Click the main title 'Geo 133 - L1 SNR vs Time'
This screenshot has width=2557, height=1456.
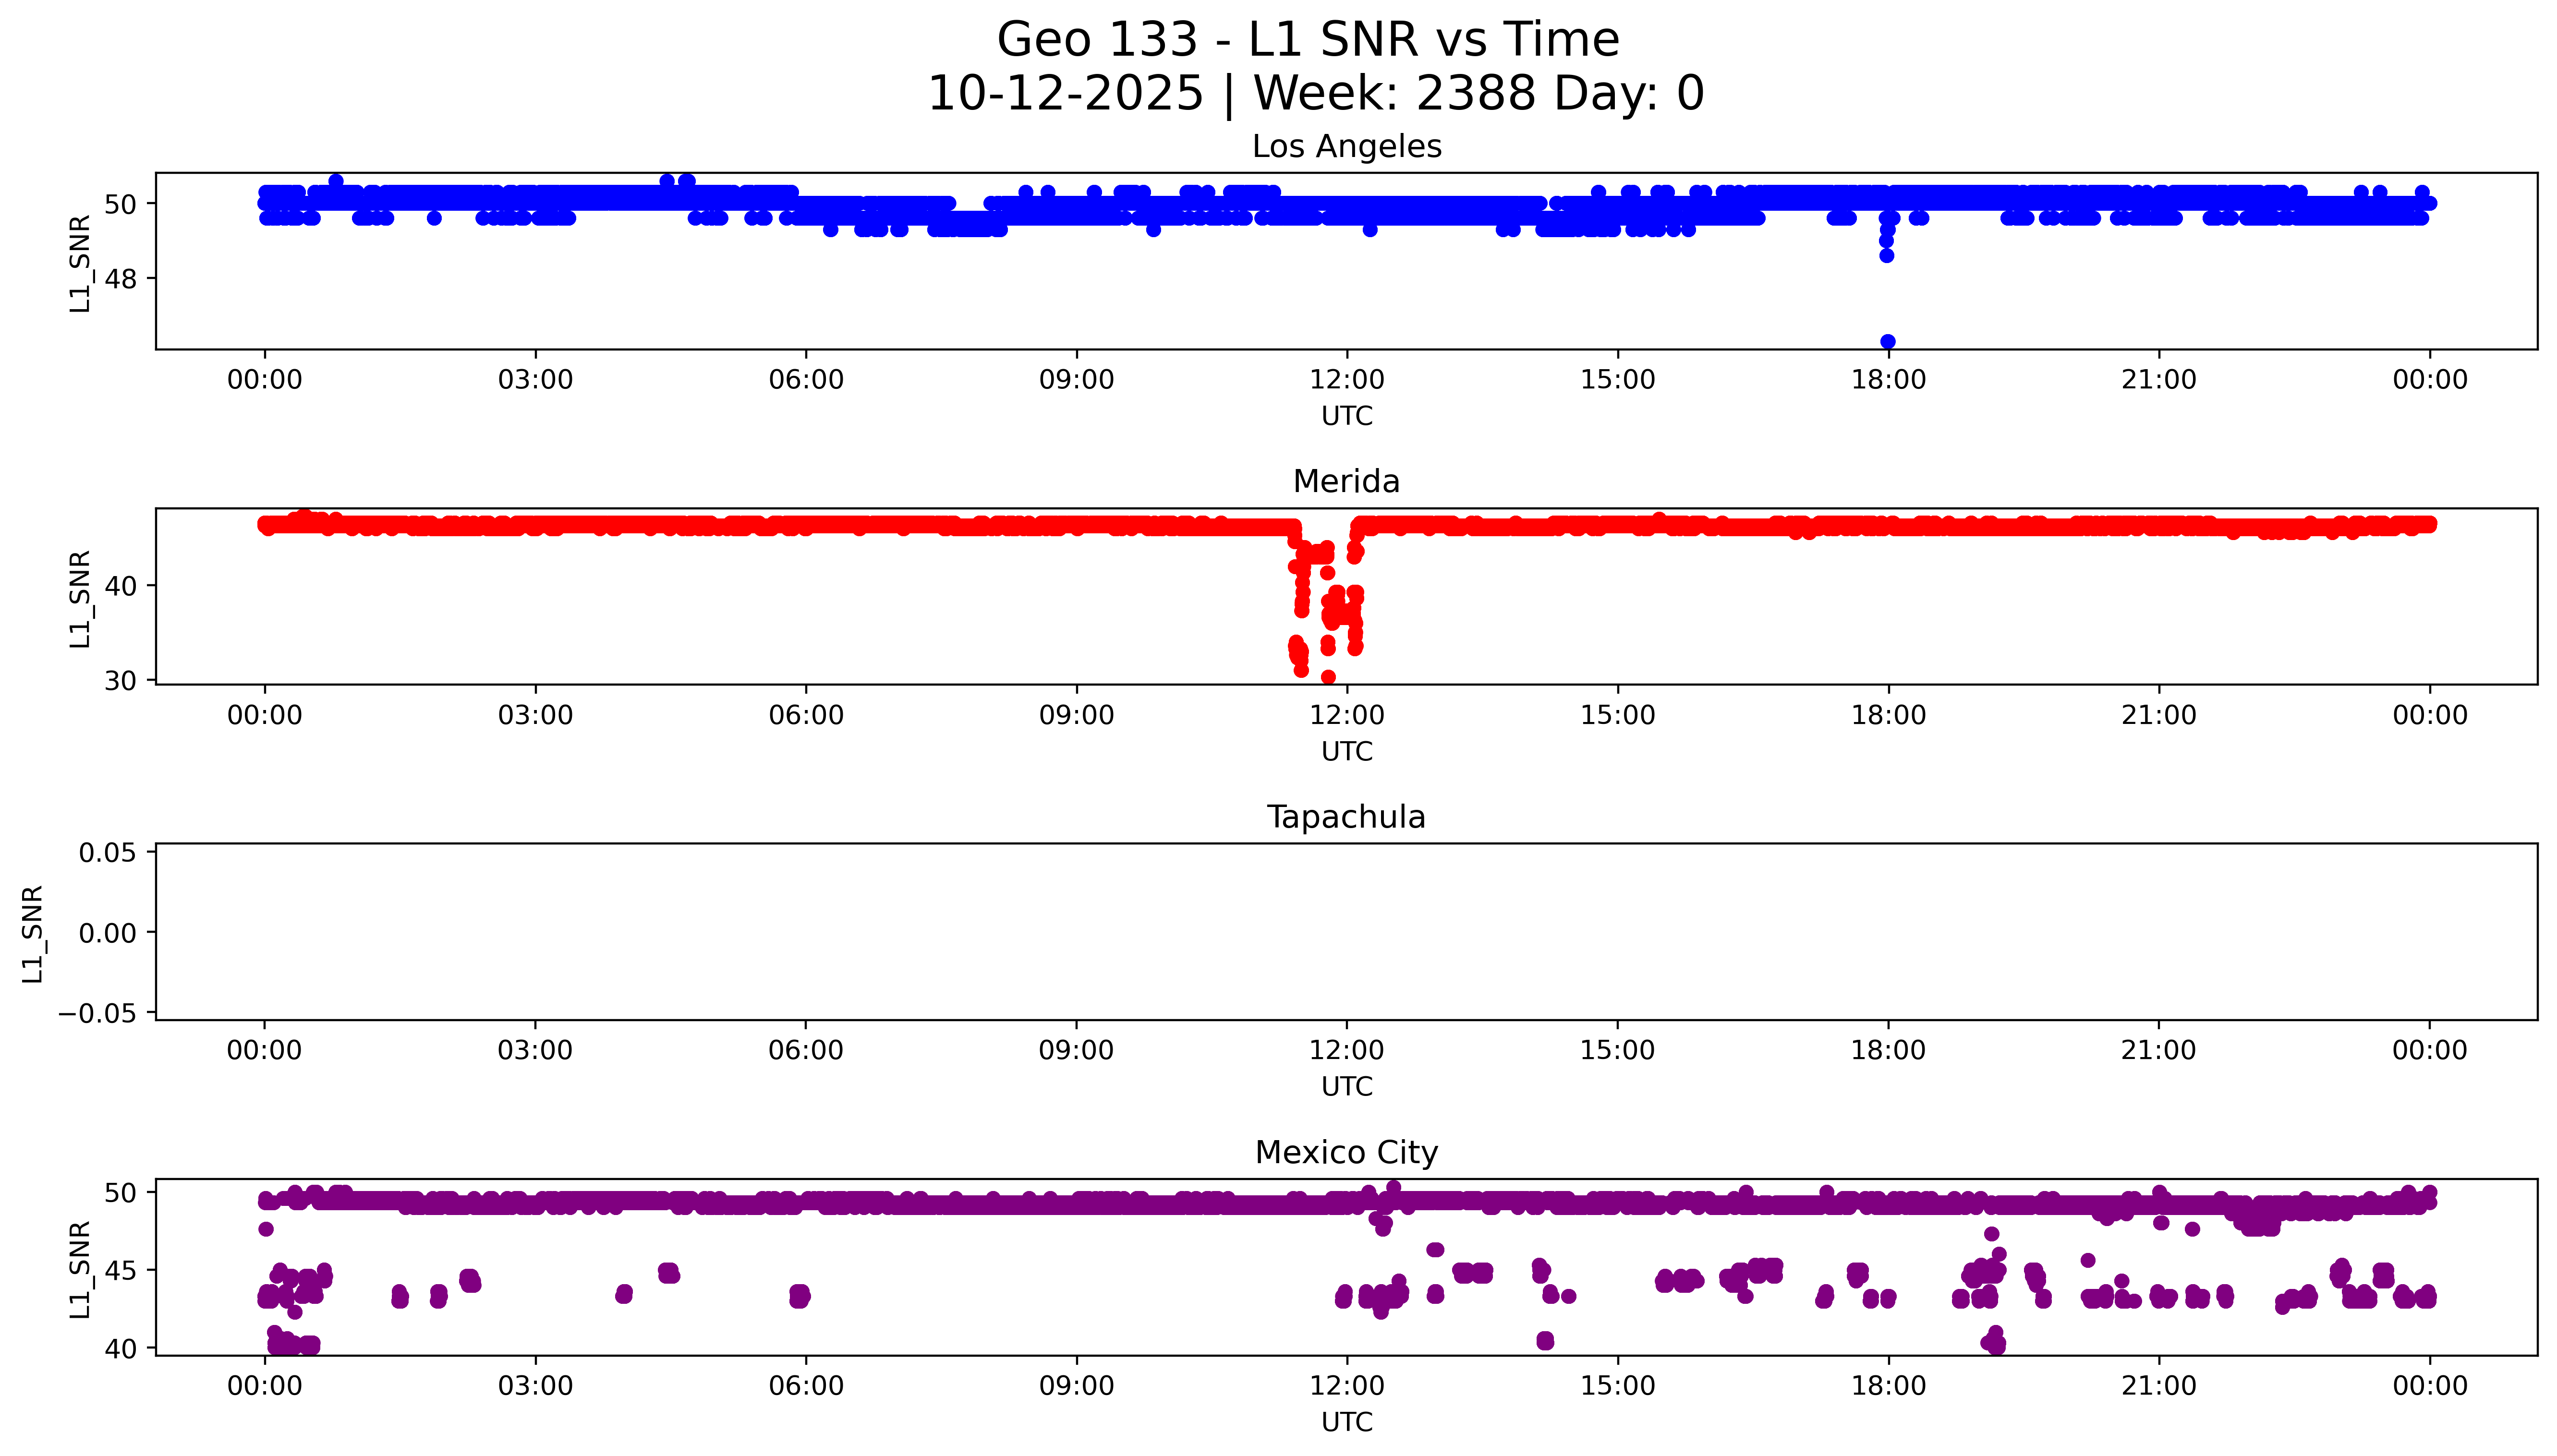pos(1307,41)
